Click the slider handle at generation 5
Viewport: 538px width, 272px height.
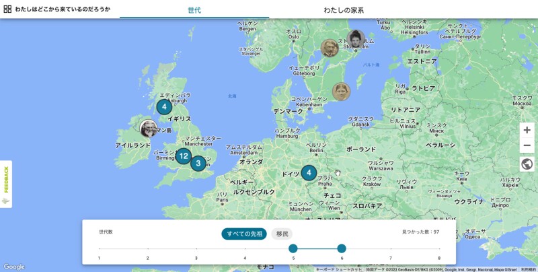[293, 248]
